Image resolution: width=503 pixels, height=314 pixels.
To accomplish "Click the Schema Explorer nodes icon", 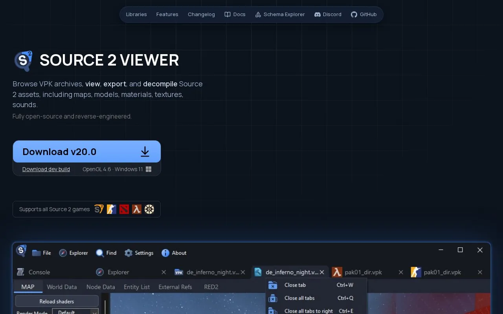I will point(258,15).
